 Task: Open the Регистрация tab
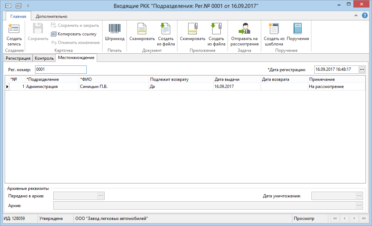(x=18, y=58)
